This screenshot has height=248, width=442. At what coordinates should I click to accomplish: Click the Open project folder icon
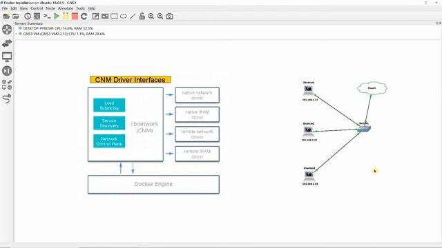pyautogui.click(x=16, y=17)
